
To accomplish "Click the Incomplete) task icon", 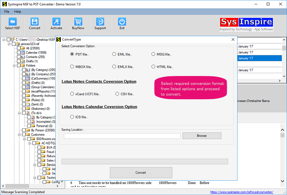I will coord(33,122).
